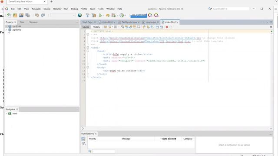Viewport: 278px width, 156px height.
Task: Click the Redo arrow in main toolbar
Action: pyautogui.click(x=43, y=16)
